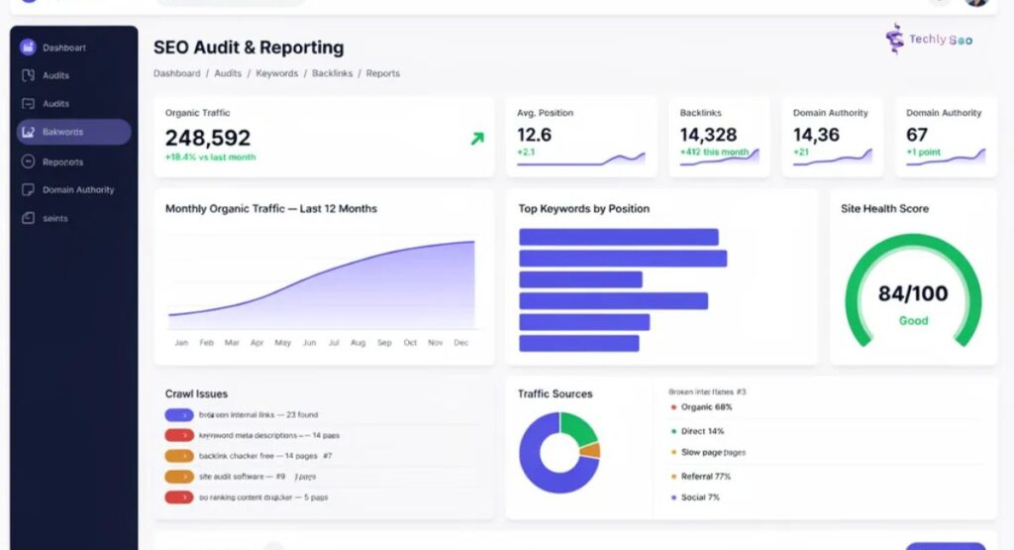This screenshot has width=1014, height=550.
Task: Click the 14,328 backlinks value
Action: click(708, 135)
